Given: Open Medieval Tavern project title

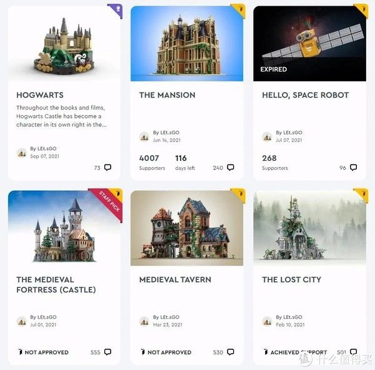Looking at the screenshot, I should (175, 279).
